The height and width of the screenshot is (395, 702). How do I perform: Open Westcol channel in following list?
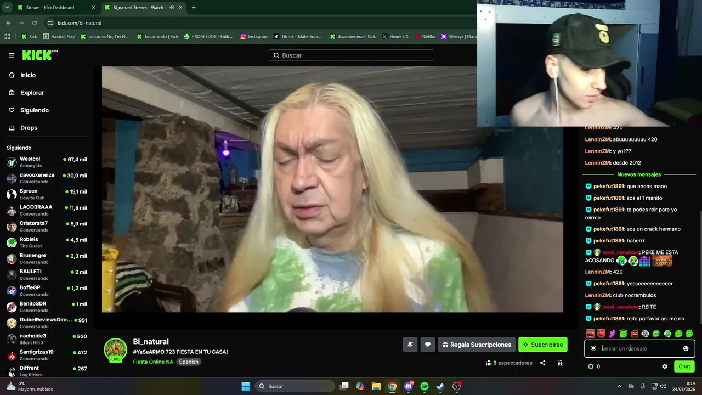tap(47, 162)
